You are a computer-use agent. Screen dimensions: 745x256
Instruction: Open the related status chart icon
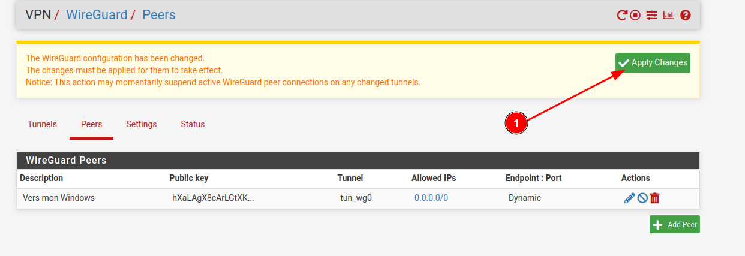[668, 15]
